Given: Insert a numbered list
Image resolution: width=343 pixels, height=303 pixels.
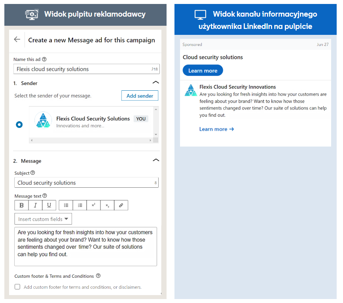Looking at the screenshot, I should coord(80,205).
